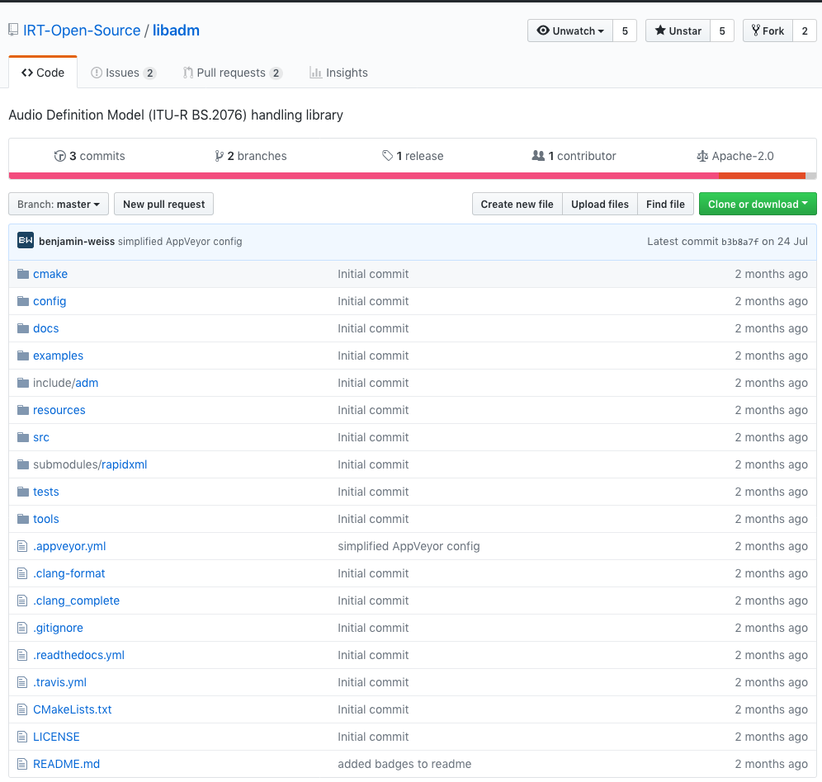Click the pink language bar segment

tap(364, 176)
